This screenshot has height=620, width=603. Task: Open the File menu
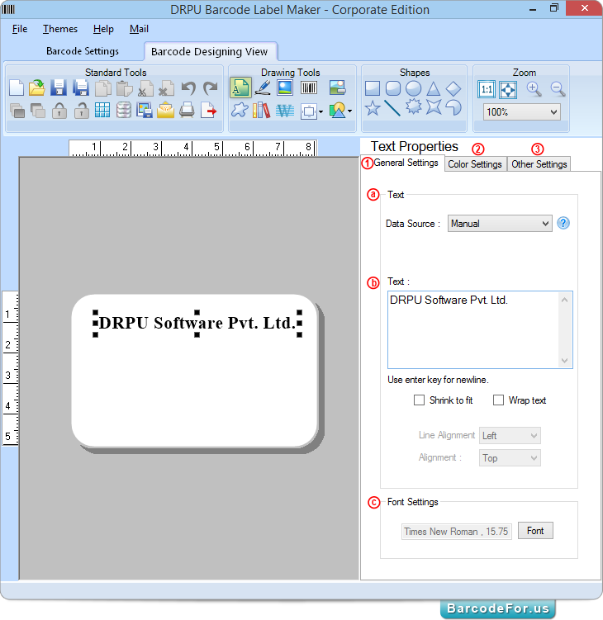pyautogui.click(x=20, y=29)
